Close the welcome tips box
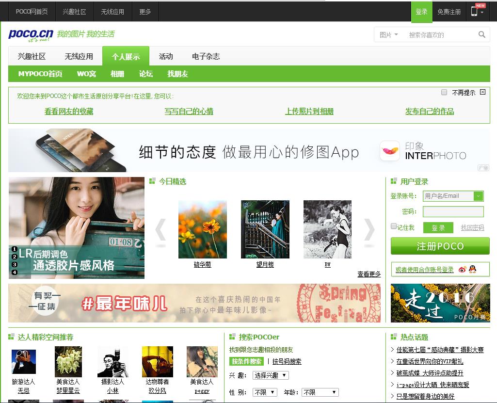Image resolution: width=497 pixels, height=403 pixels. point(482,92)
